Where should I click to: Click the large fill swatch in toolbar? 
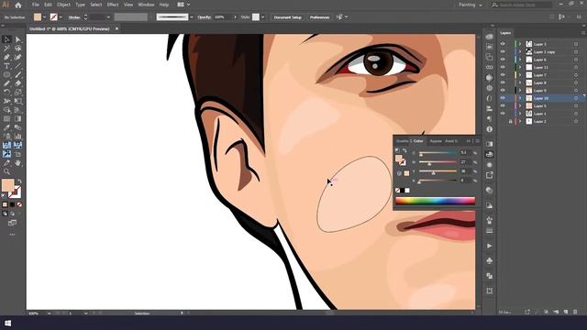click(8, 185)
